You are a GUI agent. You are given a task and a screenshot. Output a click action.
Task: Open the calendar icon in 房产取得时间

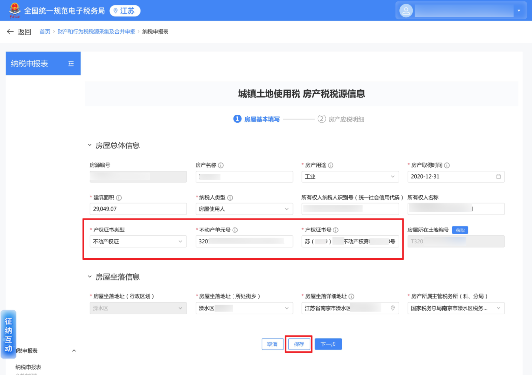499,176
